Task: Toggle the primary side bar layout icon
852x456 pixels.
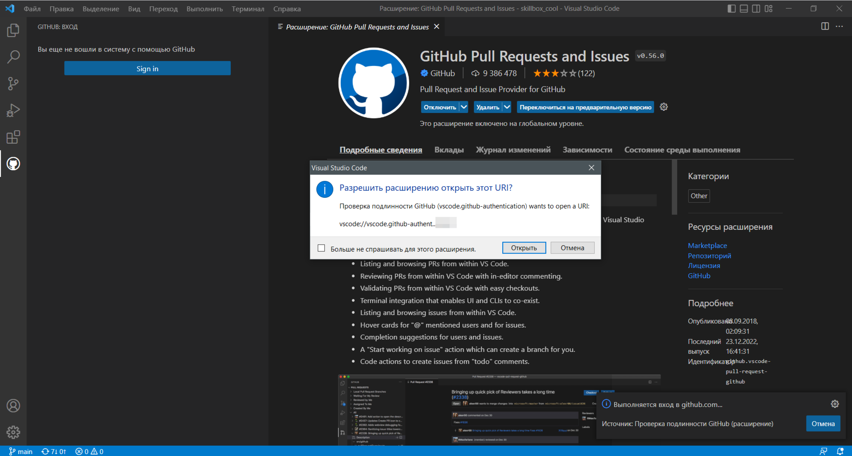Action: point(732,9)
